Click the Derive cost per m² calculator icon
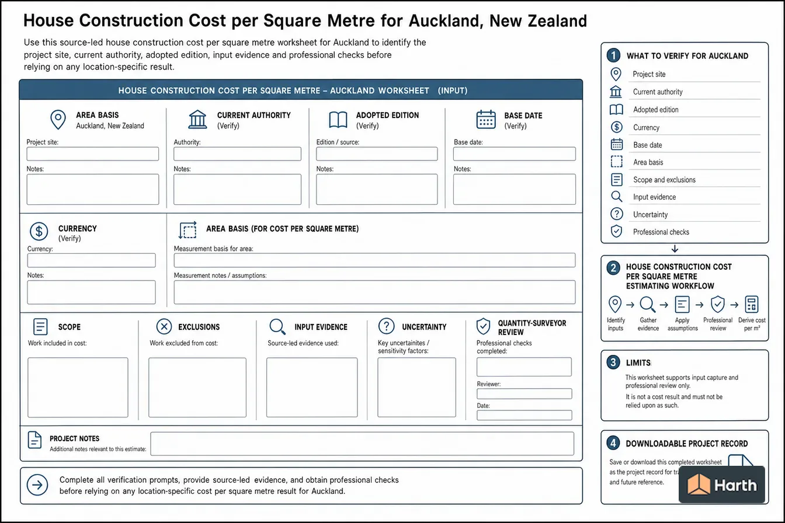Viewport: 785px width, 523px height. click(x=752, y=304)
